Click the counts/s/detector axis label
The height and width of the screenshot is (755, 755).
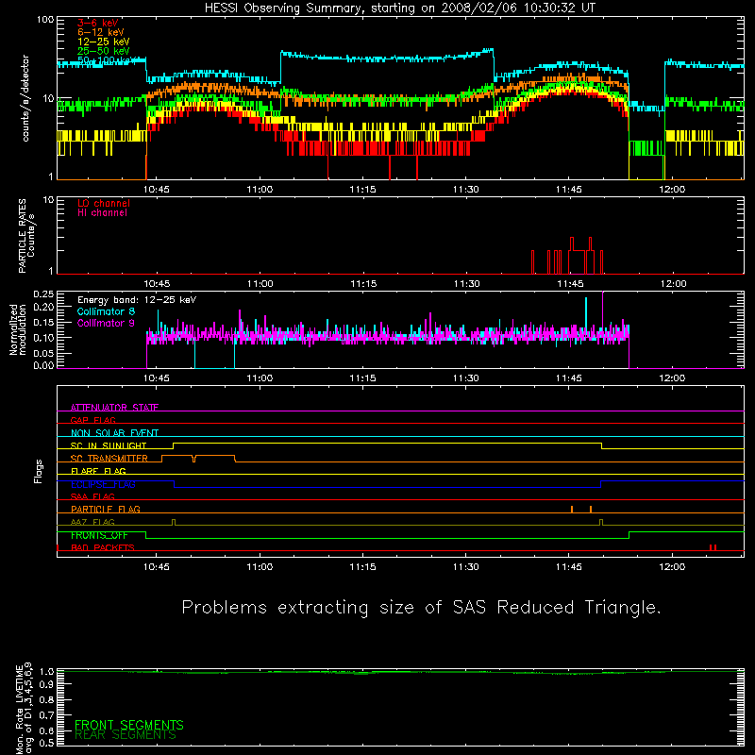[x=25, y=98]
